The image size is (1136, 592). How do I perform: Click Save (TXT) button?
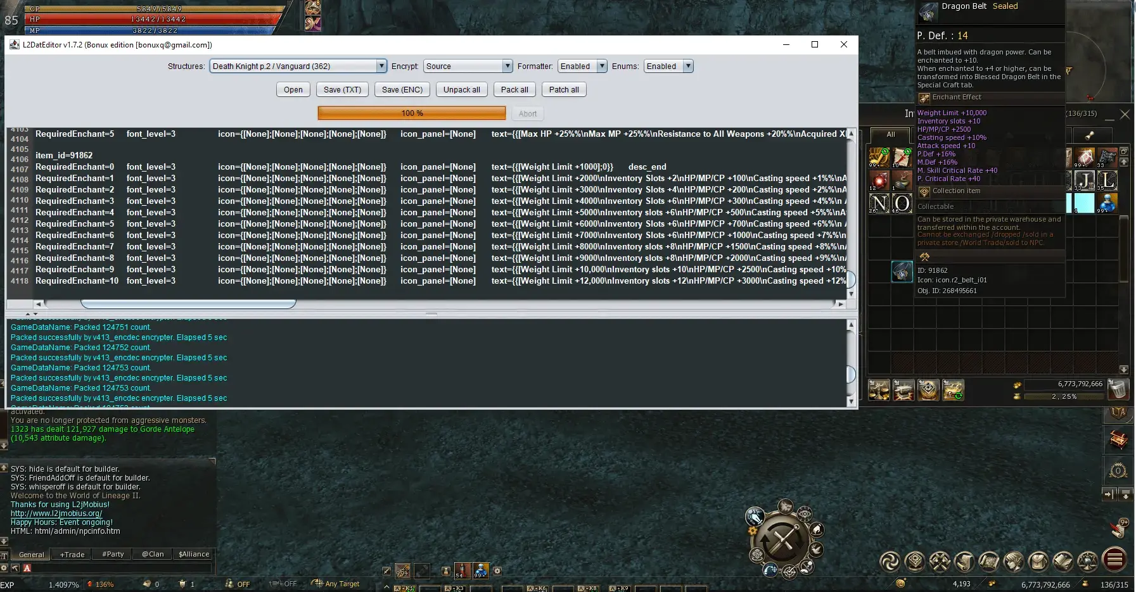coord(342,89)
